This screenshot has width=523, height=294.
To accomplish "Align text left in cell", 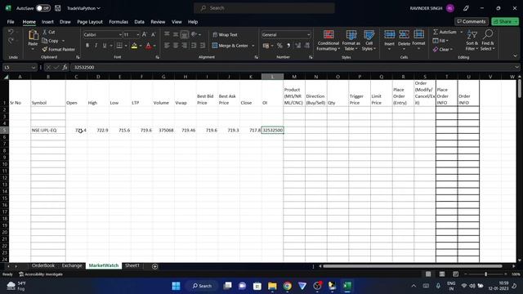I will click(167, 46).
